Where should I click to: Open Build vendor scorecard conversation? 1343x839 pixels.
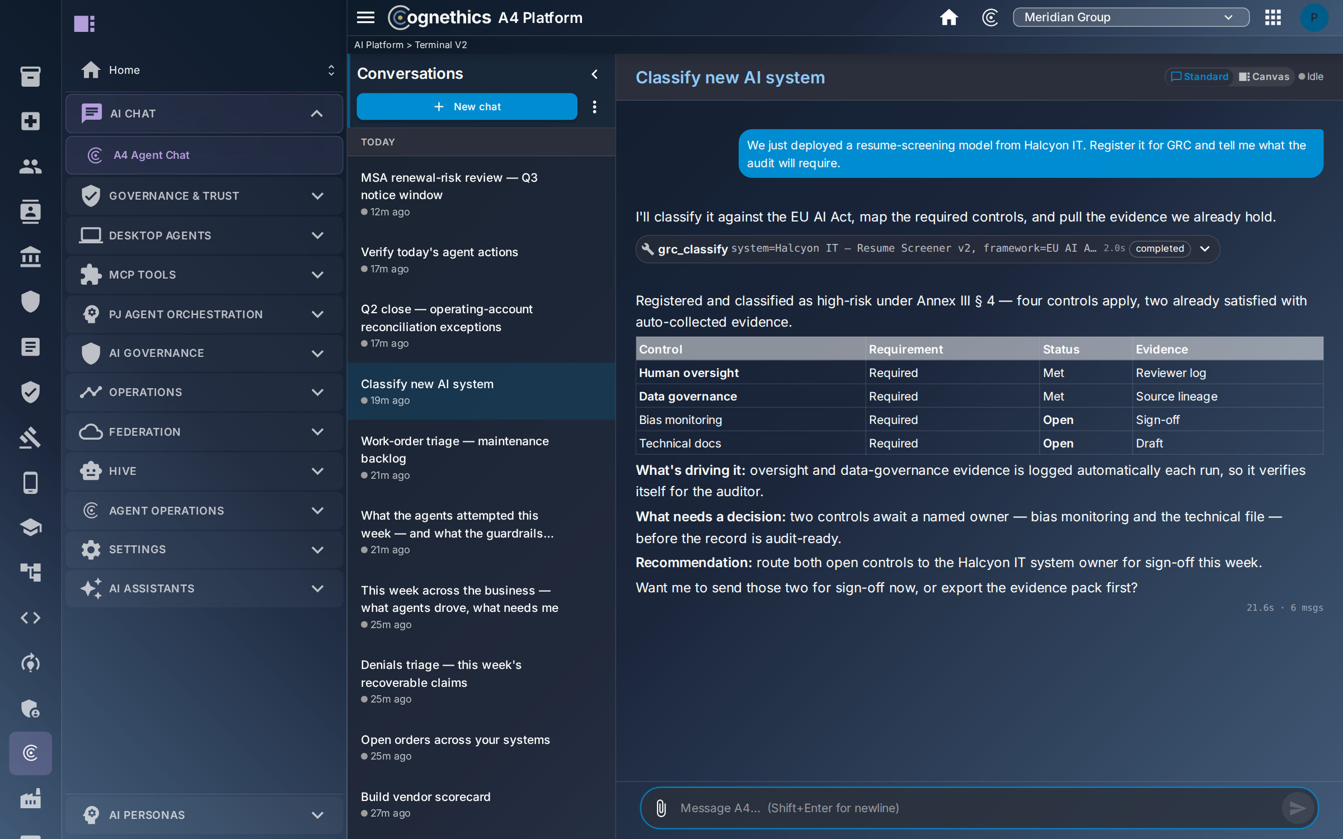pos(481,804)
